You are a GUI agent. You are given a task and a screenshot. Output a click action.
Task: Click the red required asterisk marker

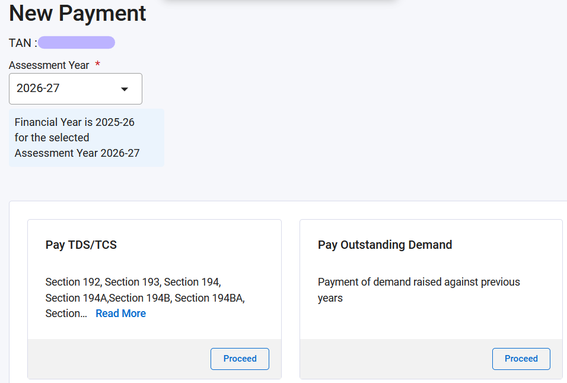[x=98, y=64]
